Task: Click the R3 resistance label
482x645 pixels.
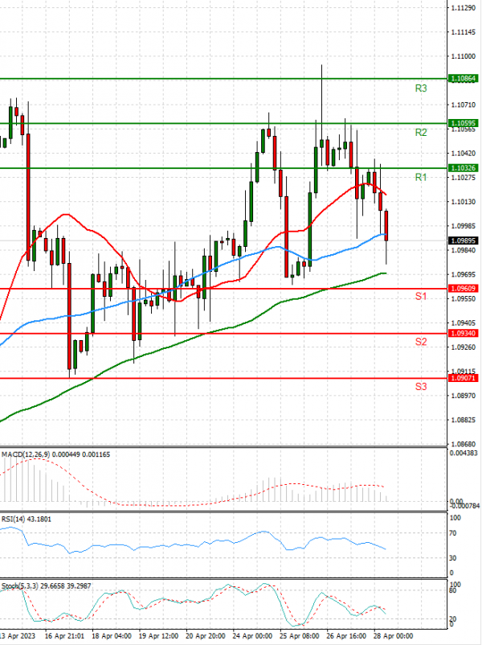Action: (420, 88)
